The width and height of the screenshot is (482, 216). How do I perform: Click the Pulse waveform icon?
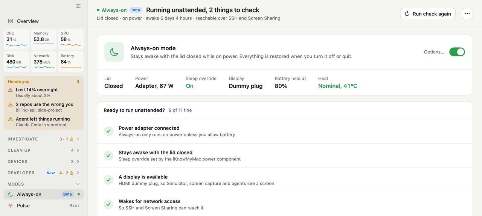click(11, 205)
